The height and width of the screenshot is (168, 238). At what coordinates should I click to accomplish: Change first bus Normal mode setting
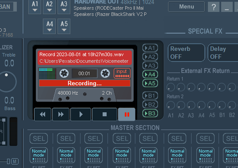(38, 155)
